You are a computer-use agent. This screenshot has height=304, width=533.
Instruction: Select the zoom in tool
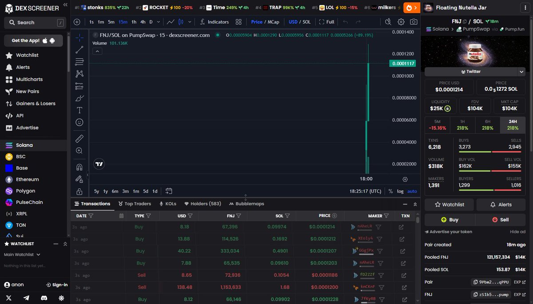click(79, 151)
